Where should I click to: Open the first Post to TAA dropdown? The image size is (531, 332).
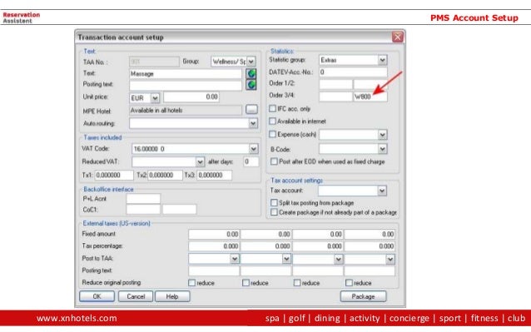click(235, 260)
